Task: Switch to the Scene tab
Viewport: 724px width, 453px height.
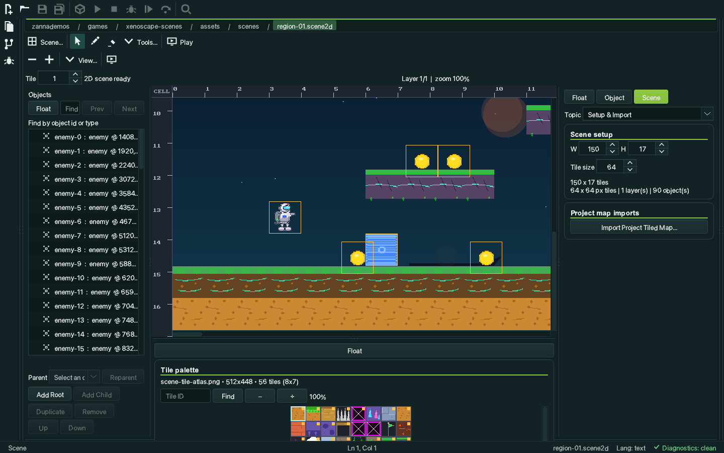Action: tap(651, 98)
